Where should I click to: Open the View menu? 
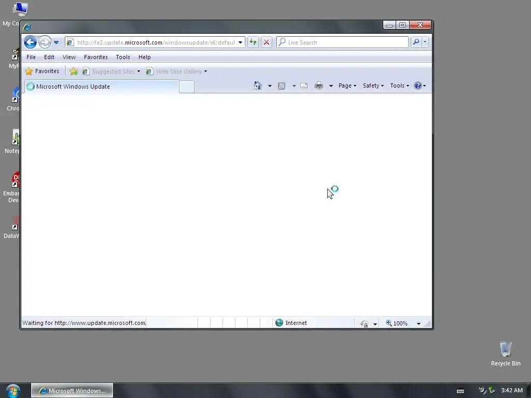[x=69, y=57]
